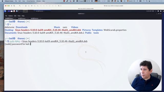Open the Kali applications menu icon

(5, 11)
